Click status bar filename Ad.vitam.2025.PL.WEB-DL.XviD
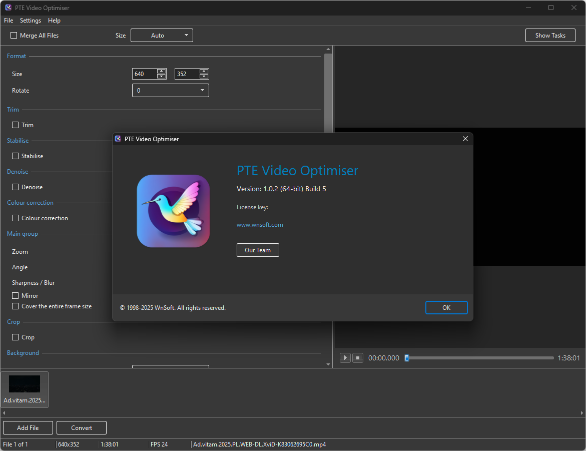 (x=259, y=444)
